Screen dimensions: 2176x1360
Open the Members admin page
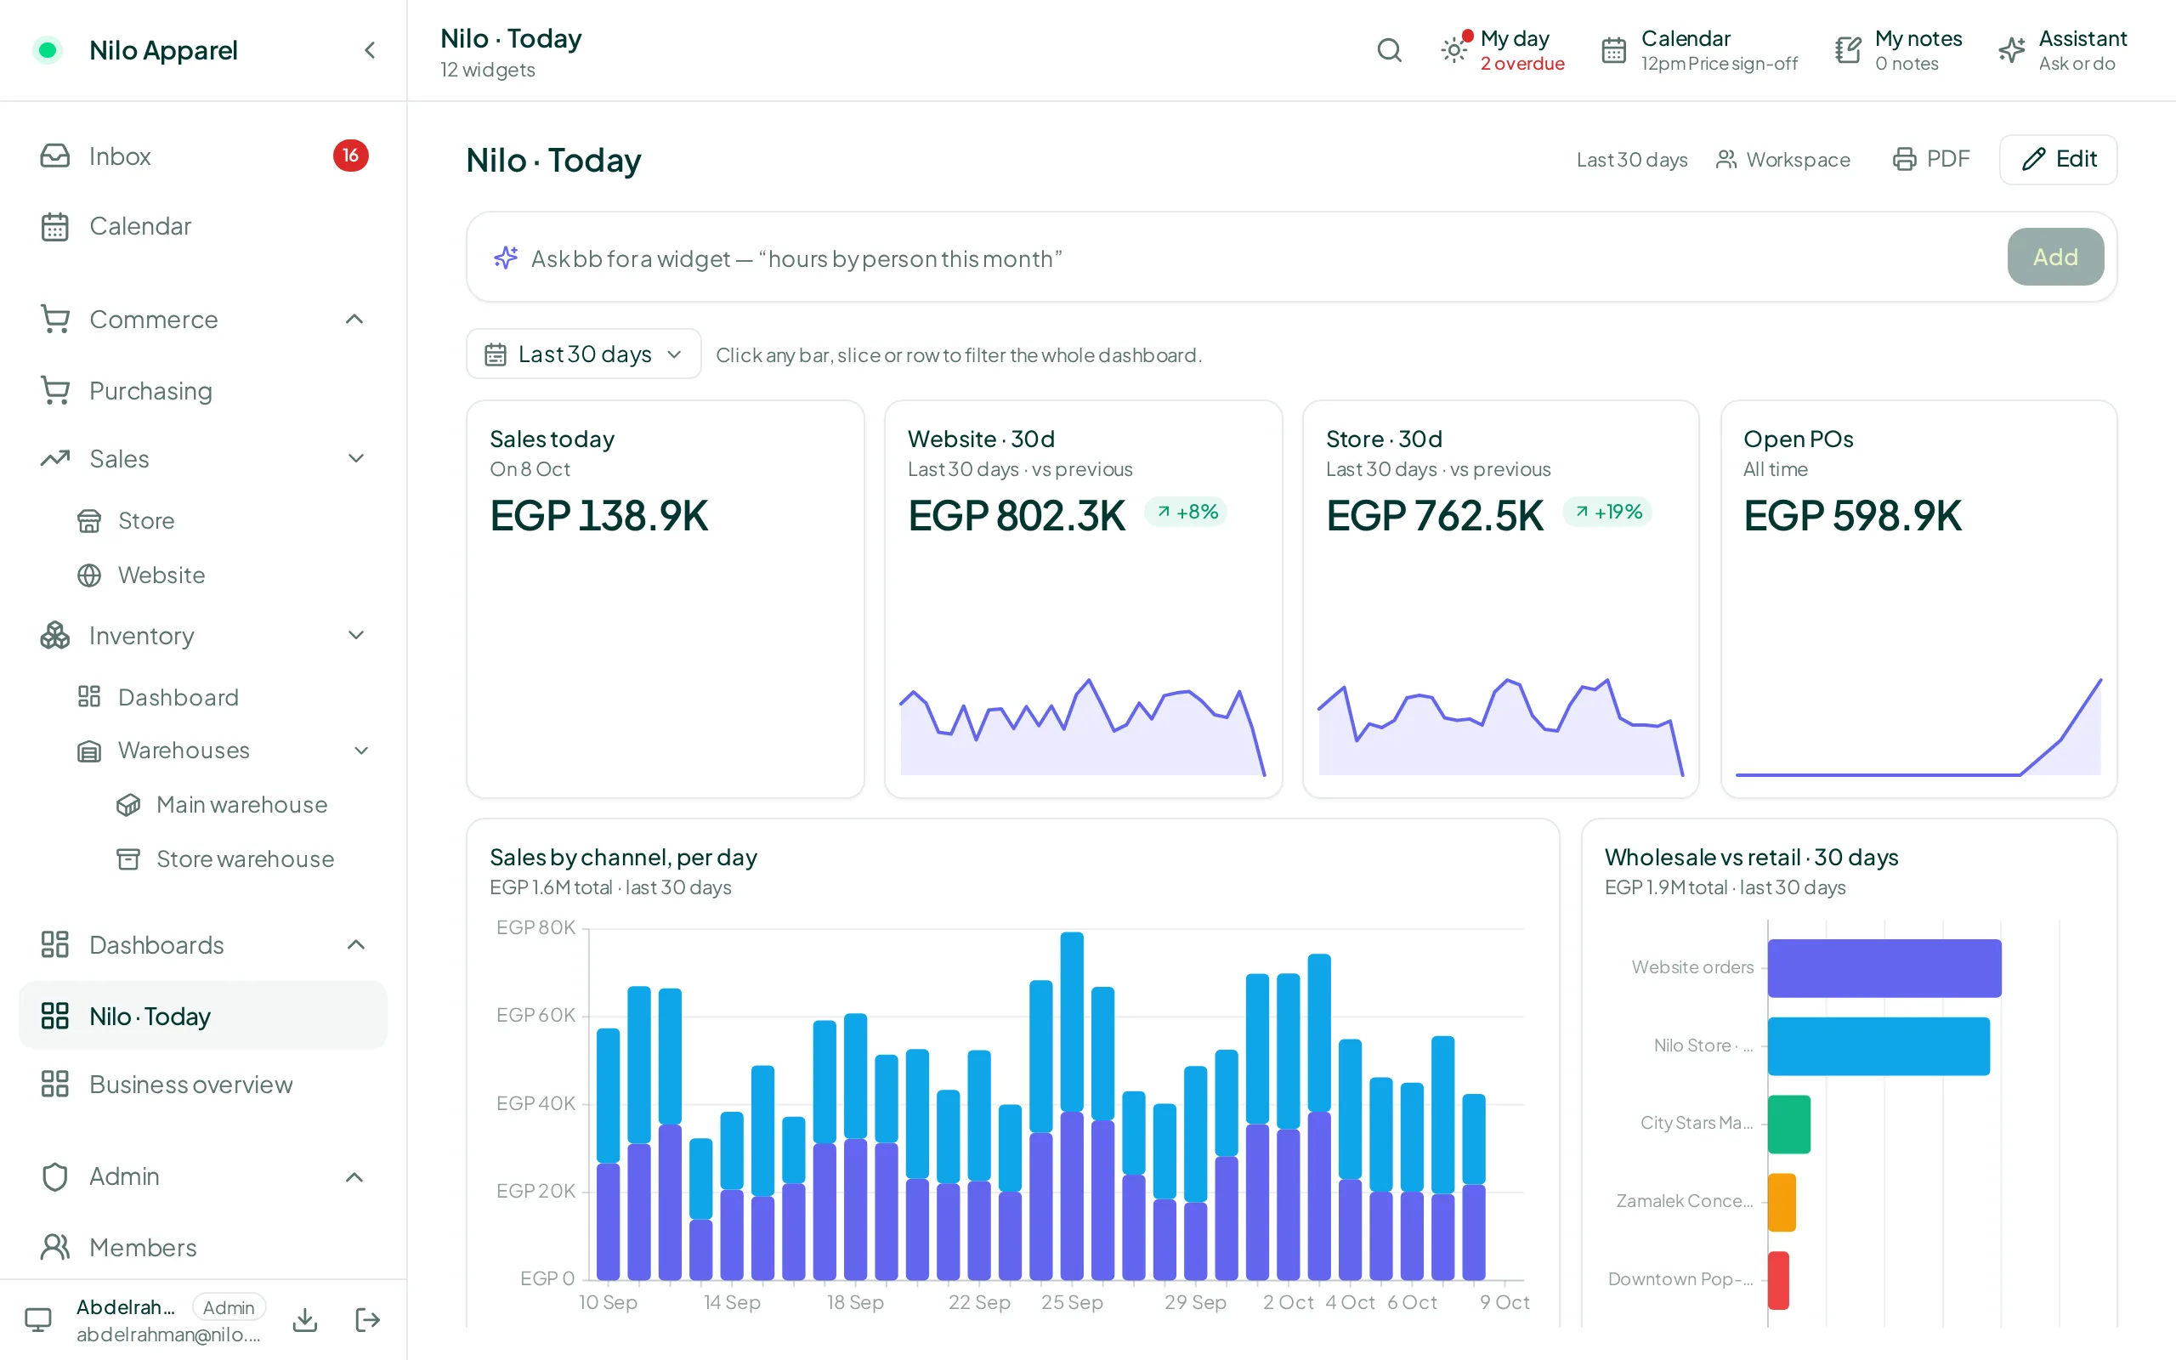(x=203, y=1248)
